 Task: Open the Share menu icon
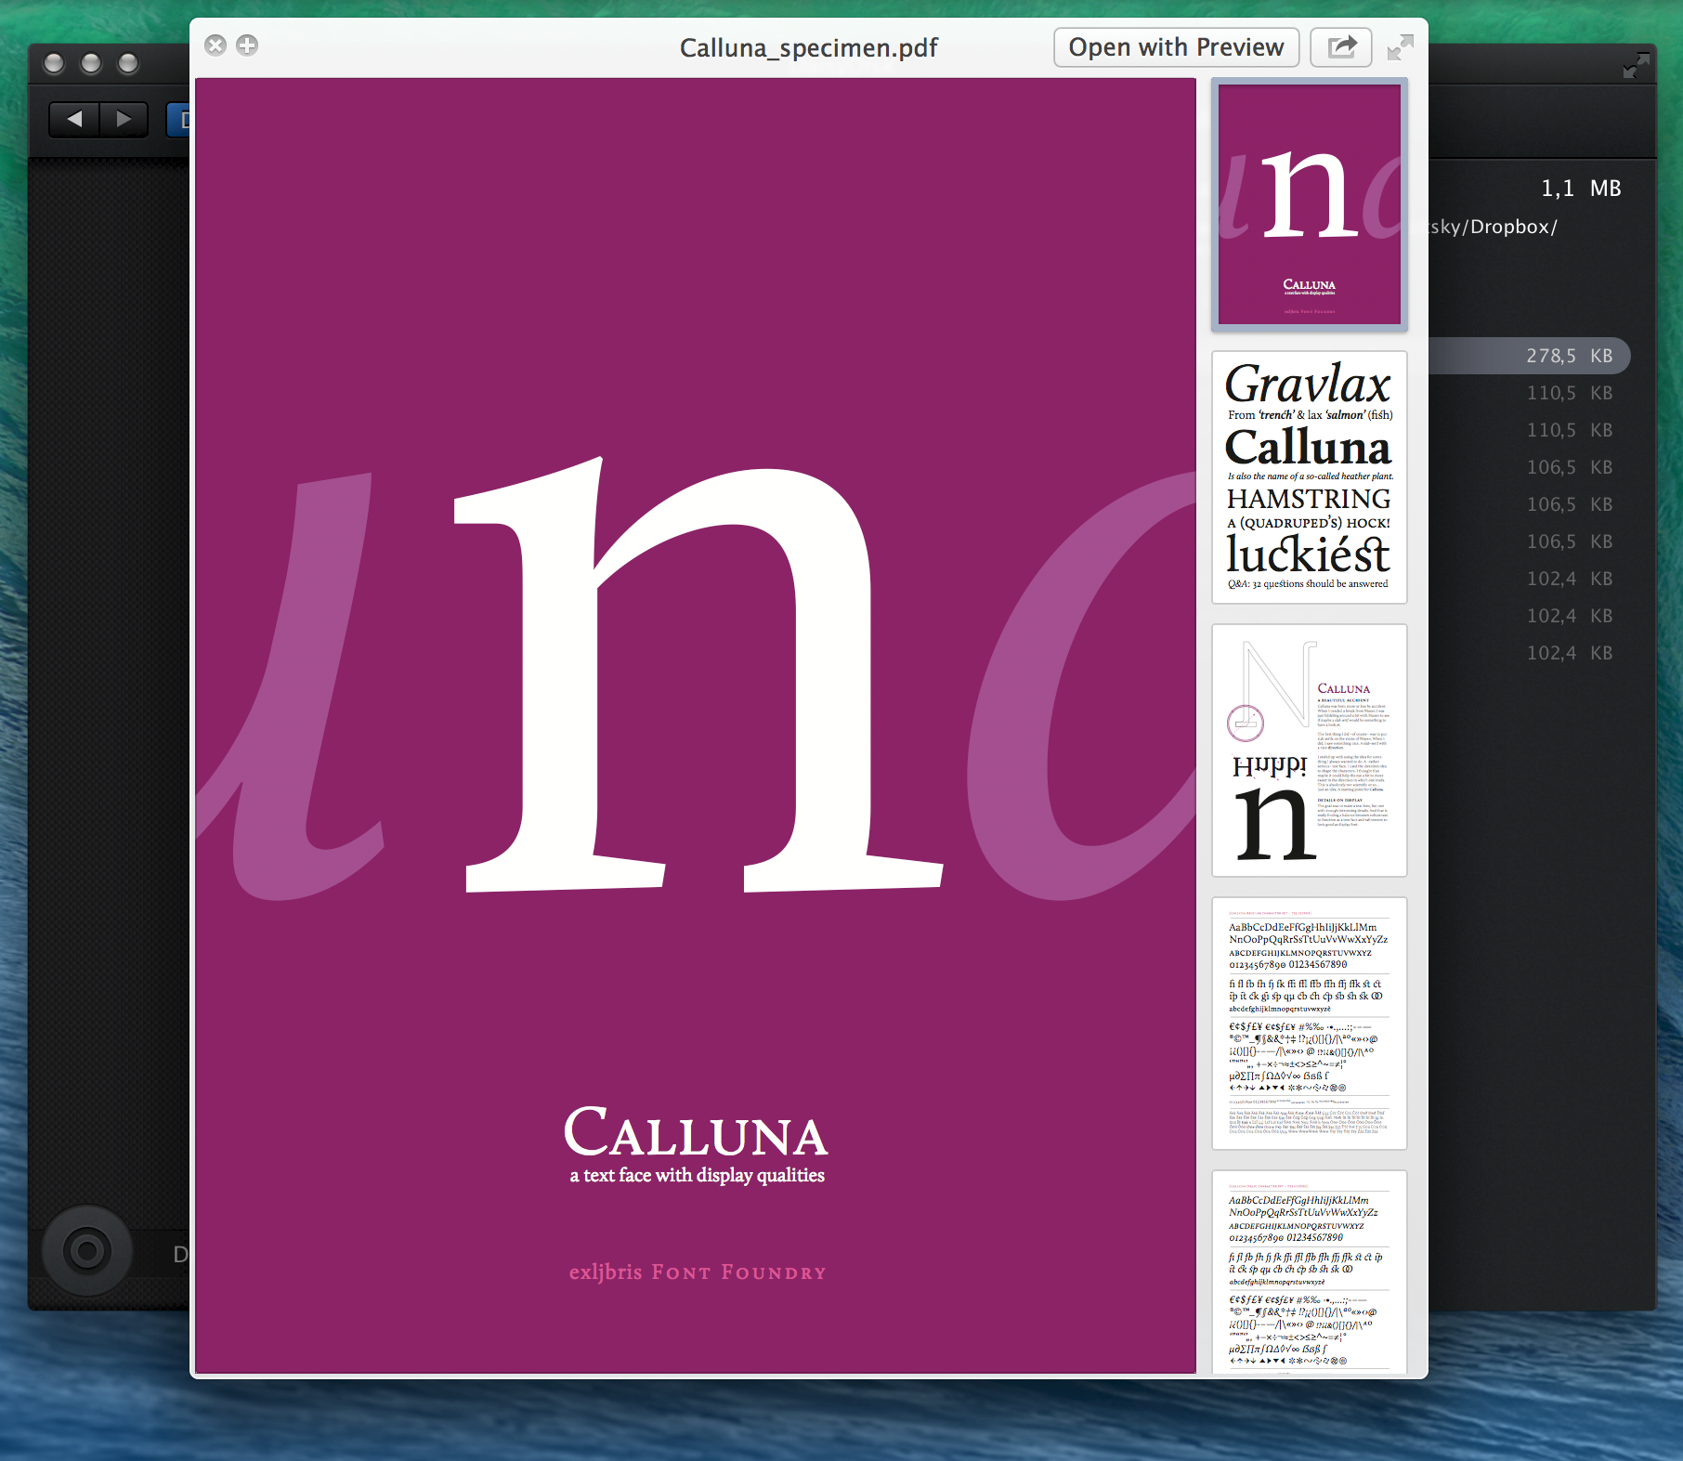click(x=1341, y=47)
